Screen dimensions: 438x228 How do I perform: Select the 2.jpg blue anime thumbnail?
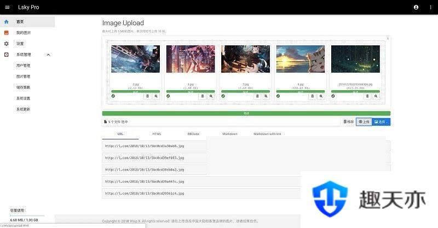[135, 59]
